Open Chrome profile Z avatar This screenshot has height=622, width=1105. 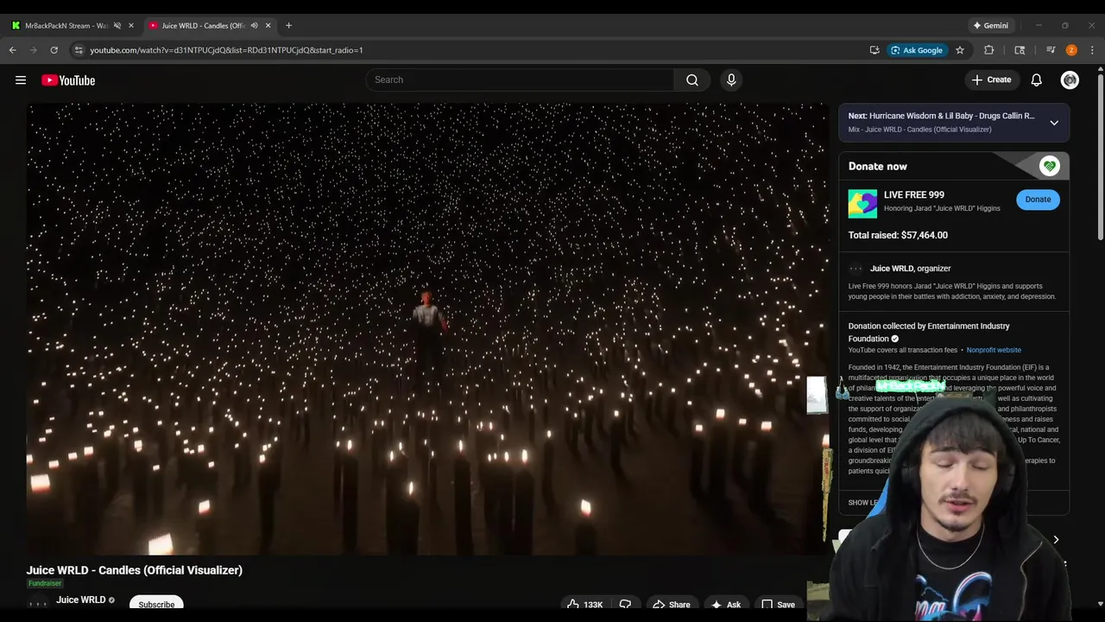(1071, 50)
